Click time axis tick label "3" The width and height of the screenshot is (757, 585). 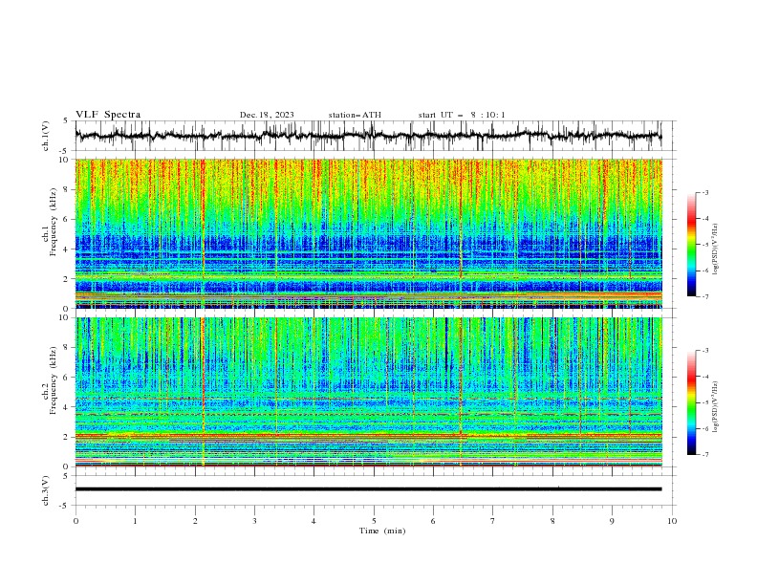point(254,521)
